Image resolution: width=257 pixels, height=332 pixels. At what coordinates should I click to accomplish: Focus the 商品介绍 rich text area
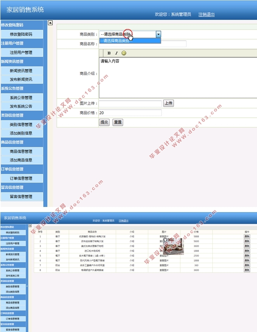[x=178, y=77]
